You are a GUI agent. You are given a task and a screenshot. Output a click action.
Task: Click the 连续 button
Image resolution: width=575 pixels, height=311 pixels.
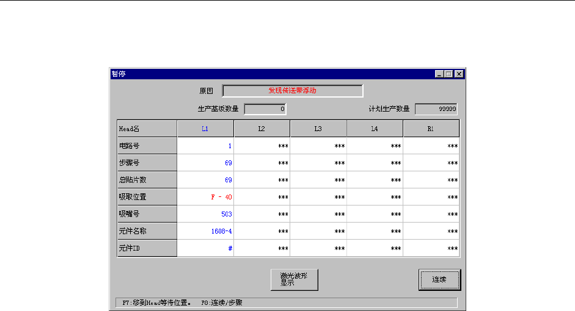[439, 279]
